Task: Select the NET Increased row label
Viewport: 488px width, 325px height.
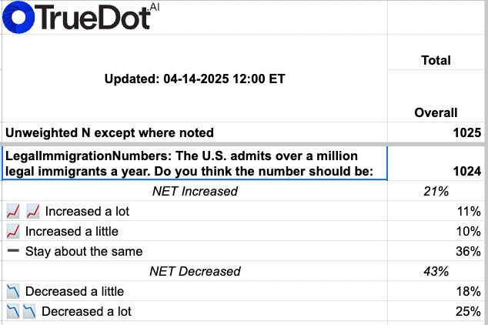Action: [195, 191]
